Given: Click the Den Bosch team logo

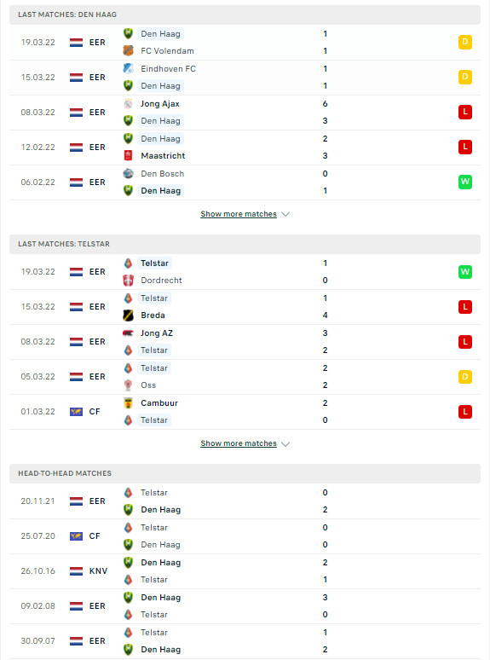Looking at the screenshot, I should (129, 173).
